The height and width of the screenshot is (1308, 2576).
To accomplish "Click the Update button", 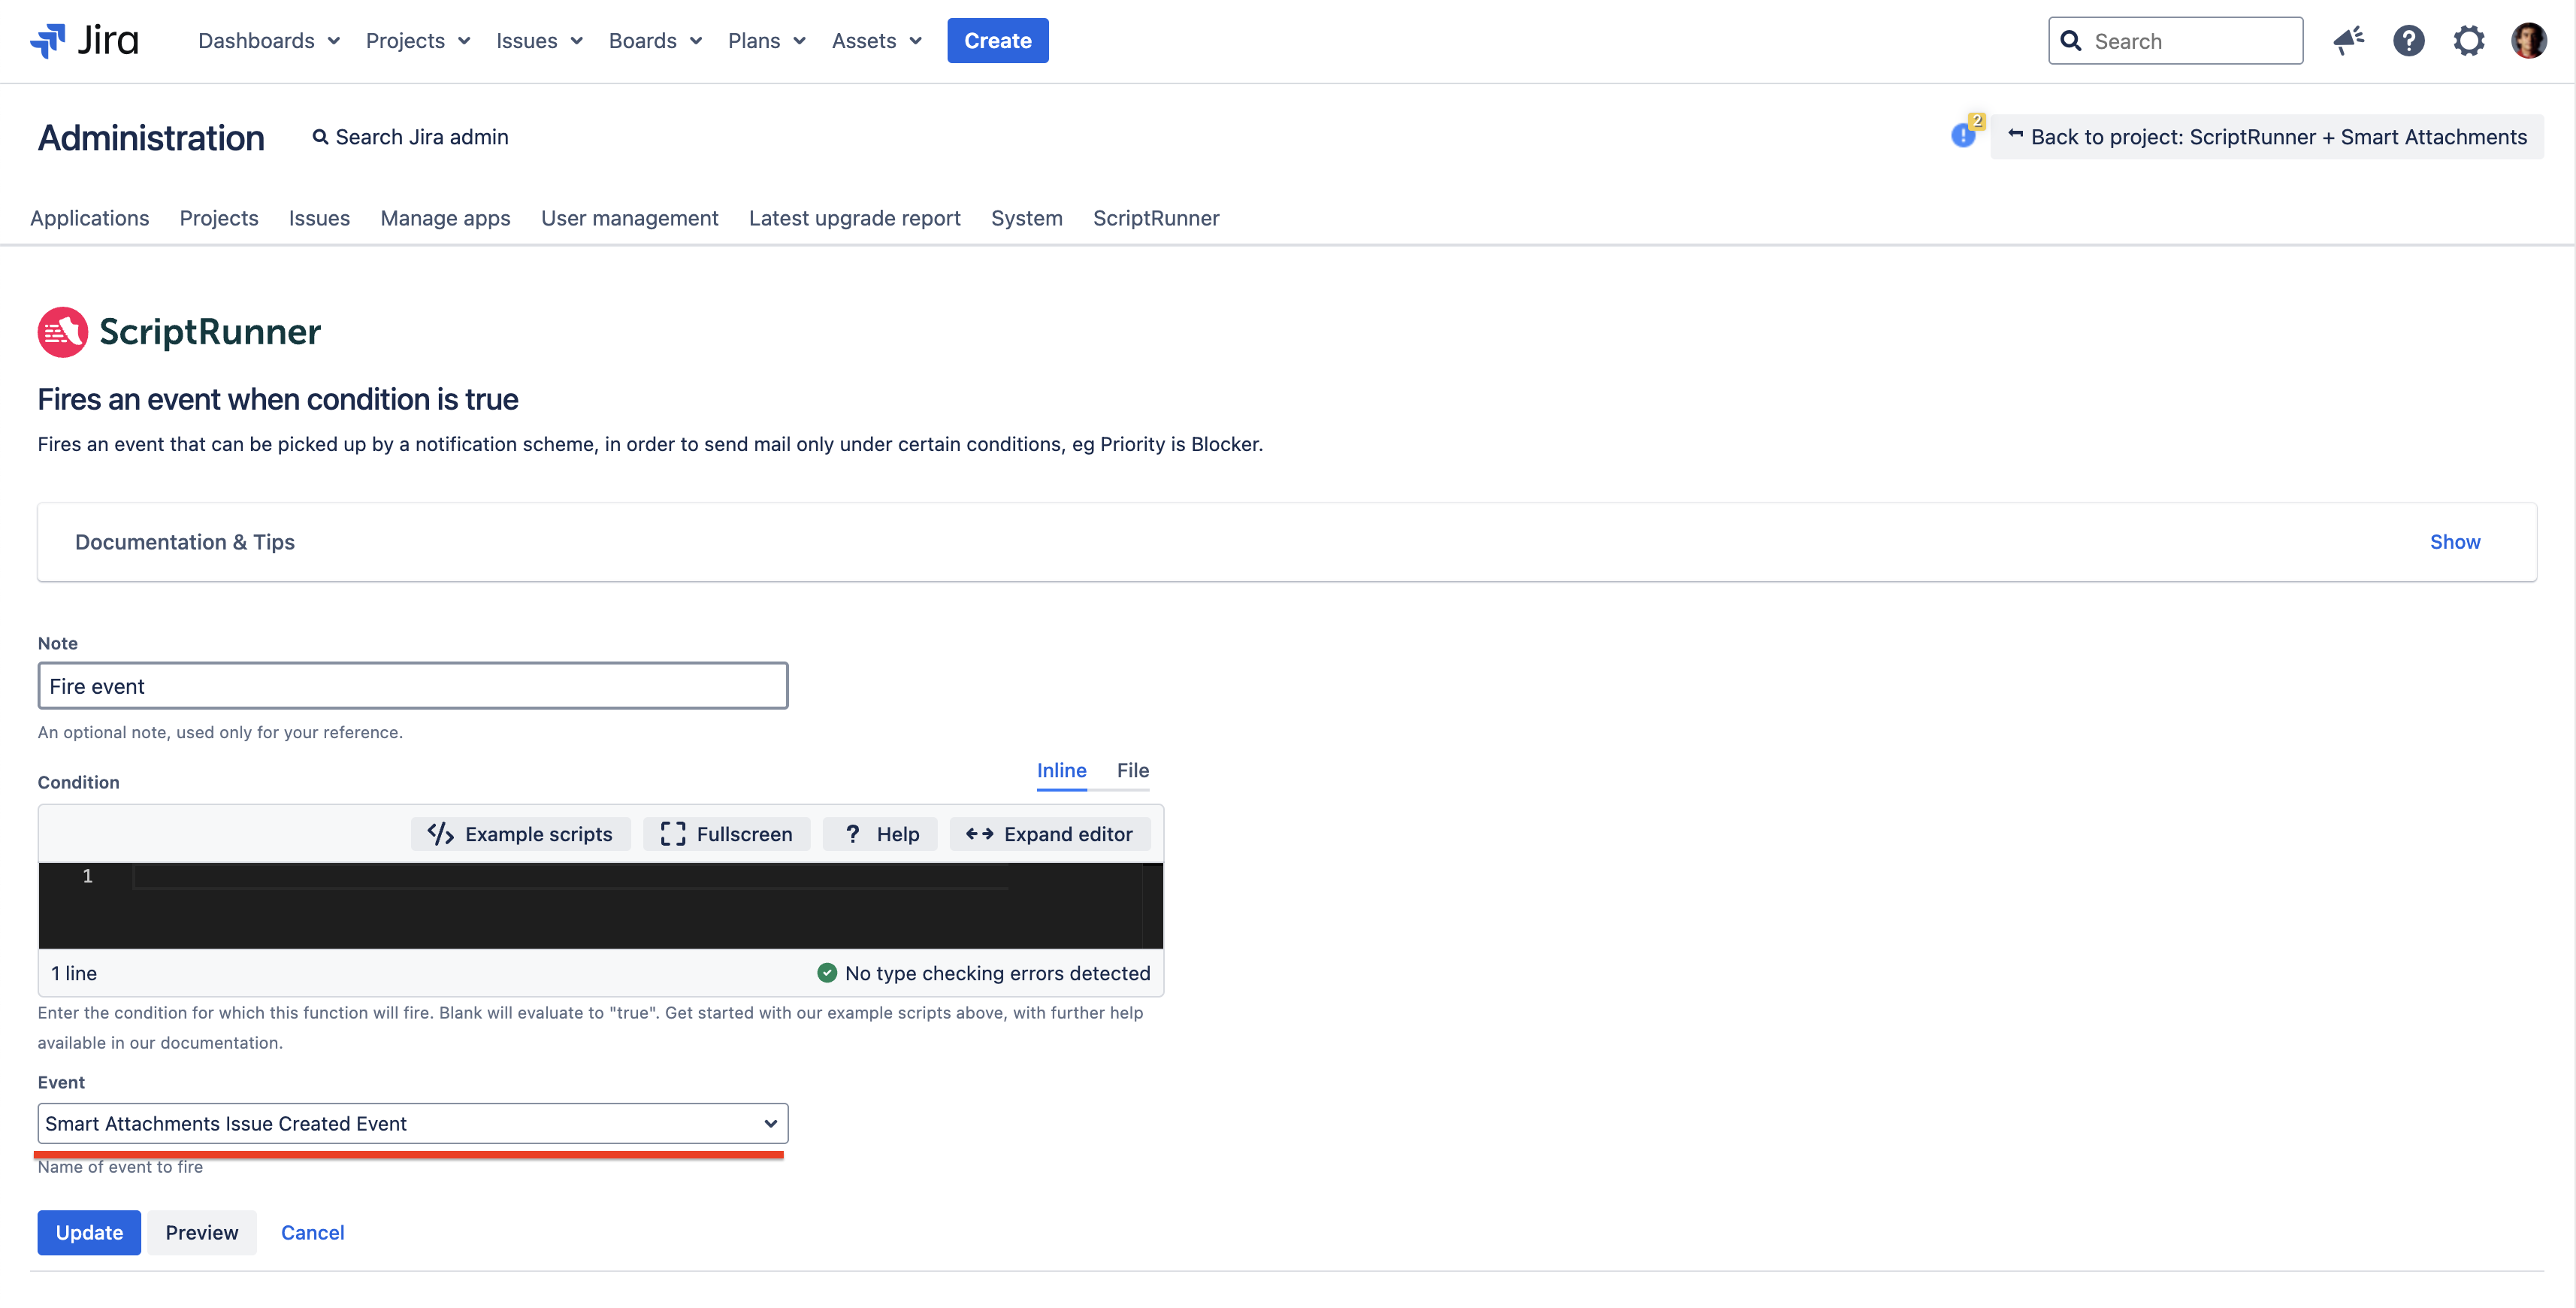I will click(89, 1233).
